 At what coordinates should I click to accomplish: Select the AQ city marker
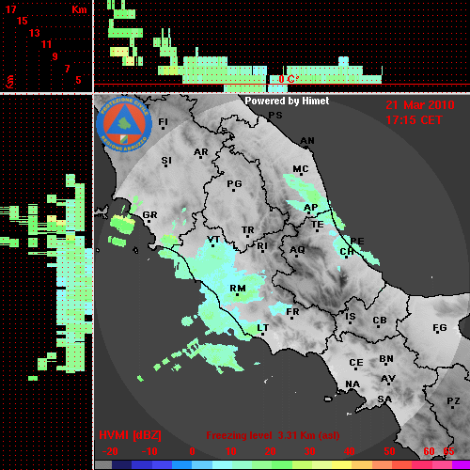297,256
